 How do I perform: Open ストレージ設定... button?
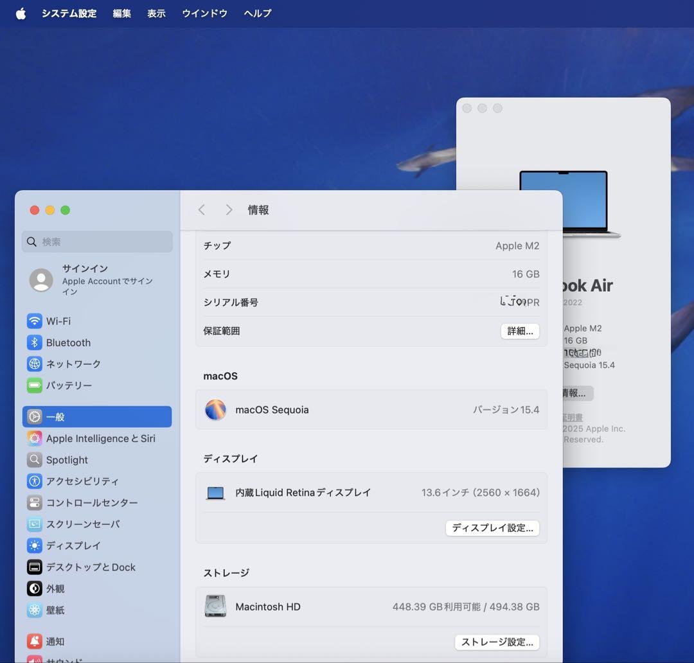497,642
